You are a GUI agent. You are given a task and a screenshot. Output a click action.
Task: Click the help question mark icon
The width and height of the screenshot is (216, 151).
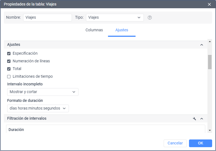click(x=150, y=18)
